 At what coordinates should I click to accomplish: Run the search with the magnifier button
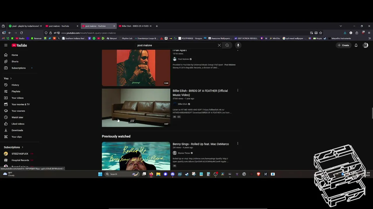pos(227,45)
